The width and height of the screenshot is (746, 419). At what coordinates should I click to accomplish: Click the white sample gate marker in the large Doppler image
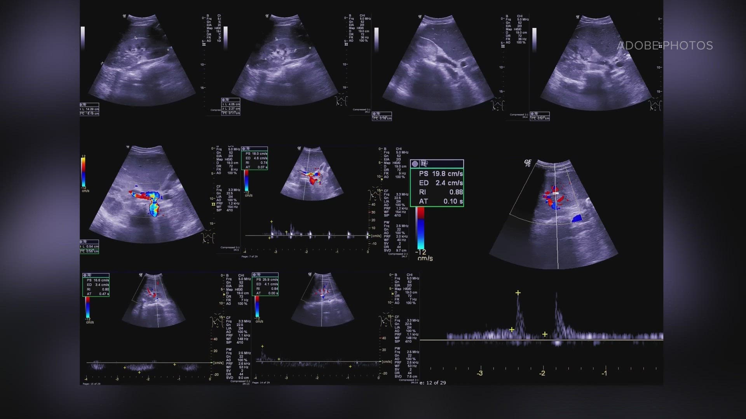point(556,193)
